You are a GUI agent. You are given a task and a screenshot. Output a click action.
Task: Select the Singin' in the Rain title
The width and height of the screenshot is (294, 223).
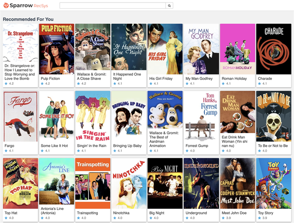pos(91,146)
